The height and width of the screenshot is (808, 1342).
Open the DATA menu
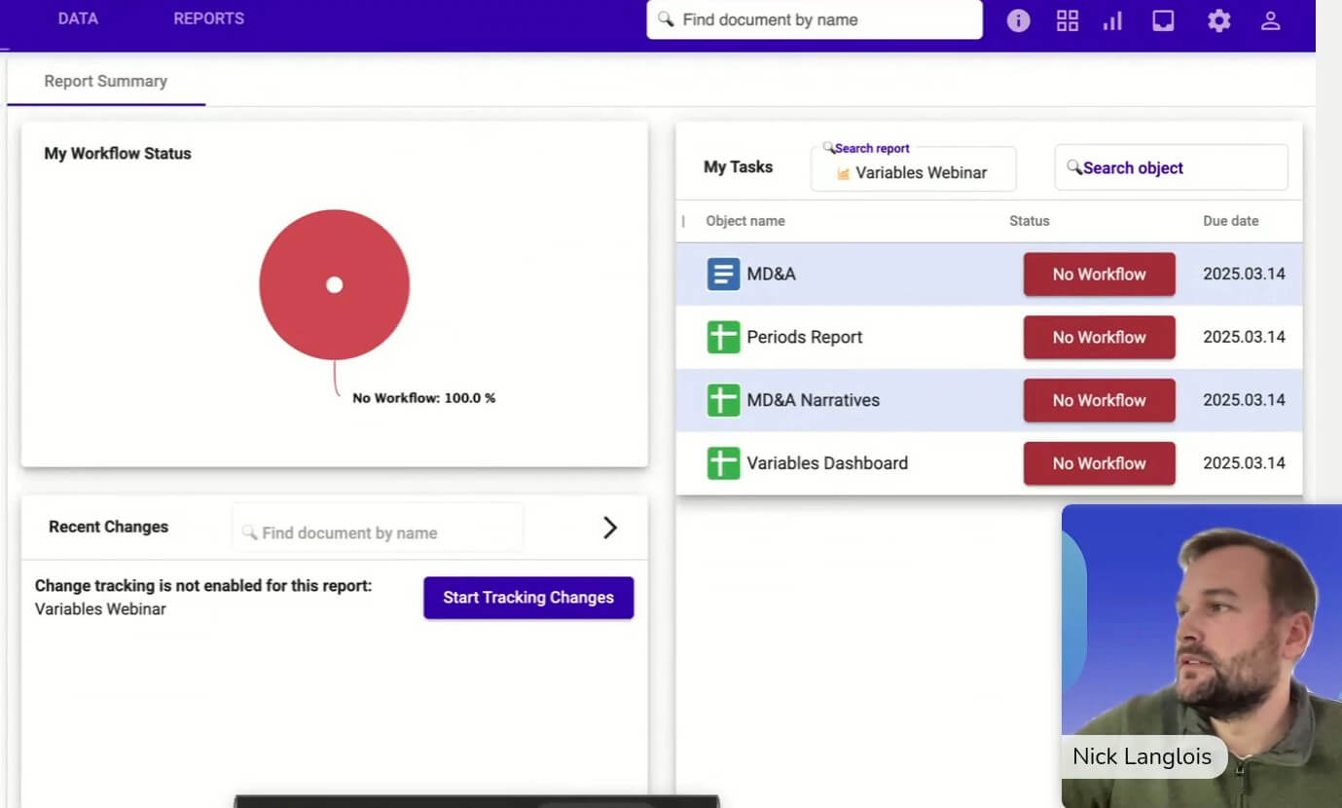coord(78,18)
